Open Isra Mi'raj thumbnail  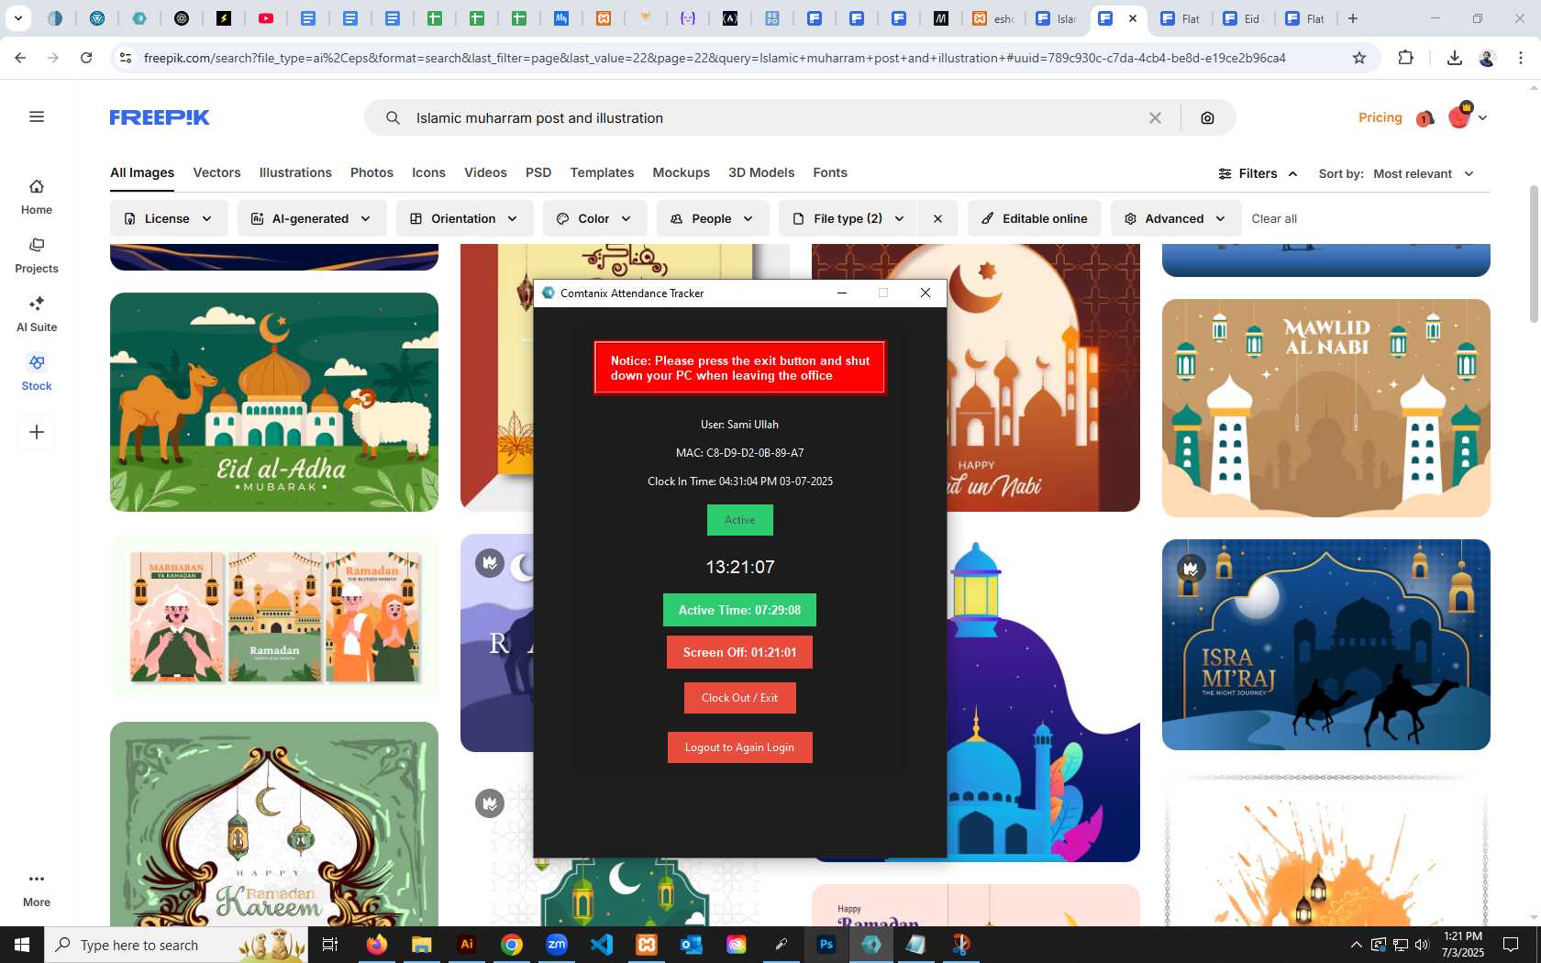click(1325, 645)
